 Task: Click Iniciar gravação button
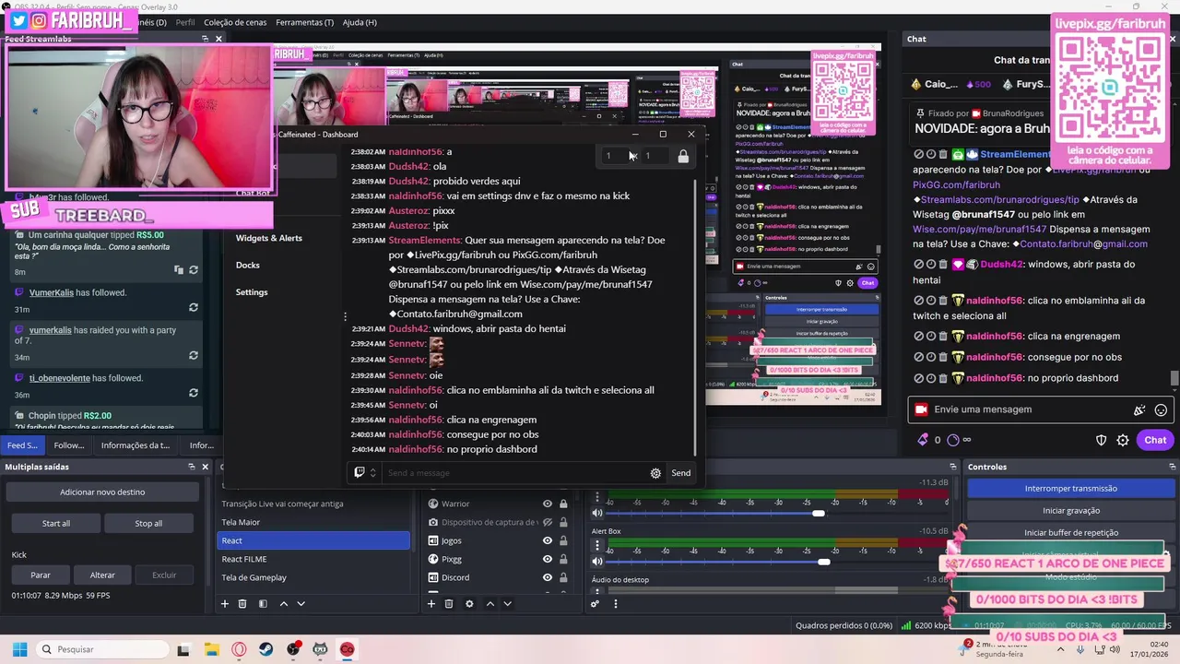(1070, 511)
